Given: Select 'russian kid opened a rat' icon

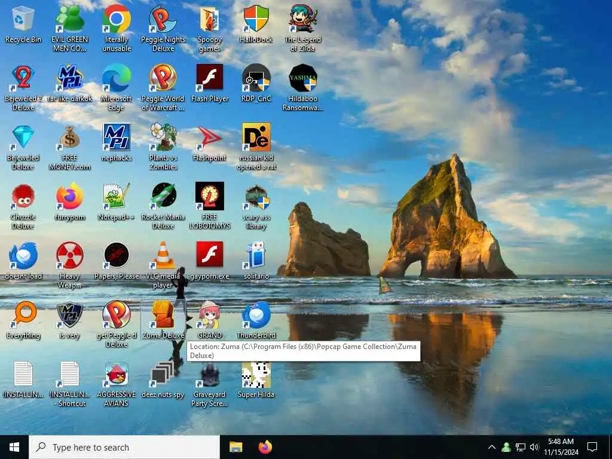Looking at the screenshot, I should click(x=256, y=147).
